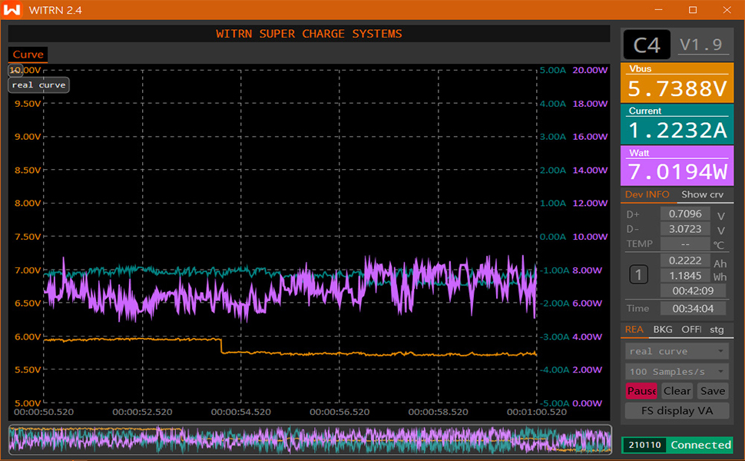This screenshot has height=461, width=745.
Task: Click the 210110 status code indicator
Action: coord(643,445)
